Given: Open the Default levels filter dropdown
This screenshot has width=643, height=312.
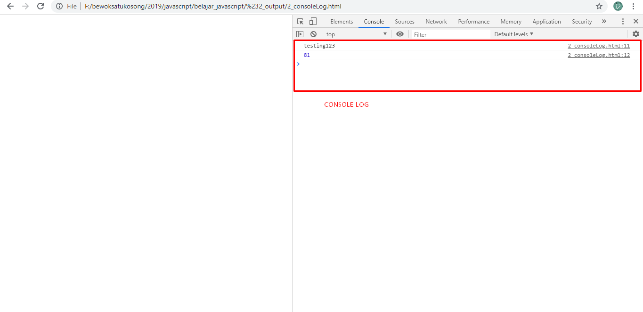Looking at the screenshot, I should [x=513, y=33].
